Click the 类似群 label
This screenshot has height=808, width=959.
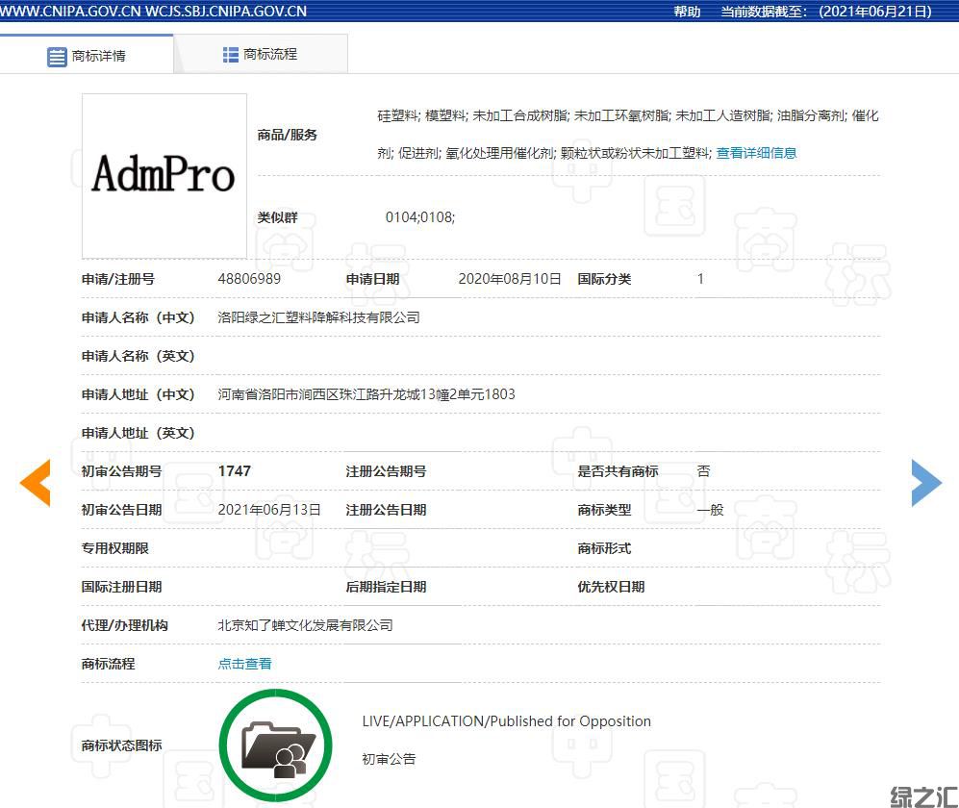[277, 217]
